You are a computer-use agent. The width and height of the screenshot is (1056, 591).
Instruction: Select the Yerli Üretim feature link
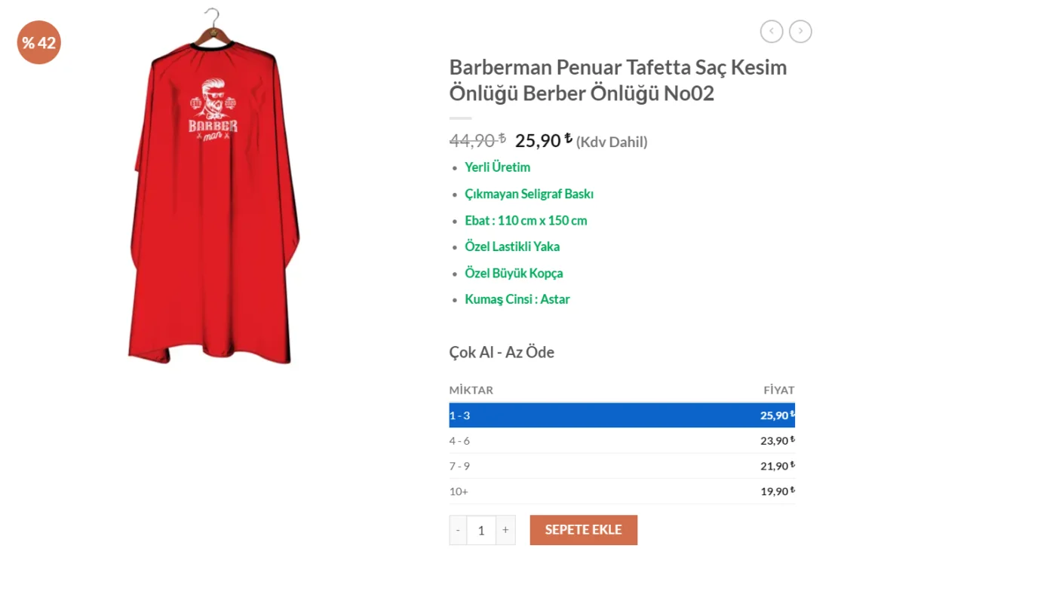point(497,167)
